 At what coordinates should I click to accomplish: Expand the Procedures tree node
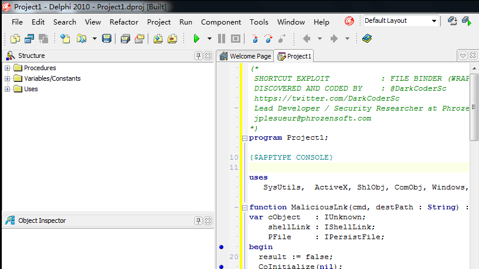(8, 68)
